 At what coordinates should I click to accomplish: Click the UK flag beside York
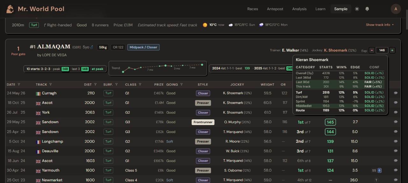pos(38,113)
